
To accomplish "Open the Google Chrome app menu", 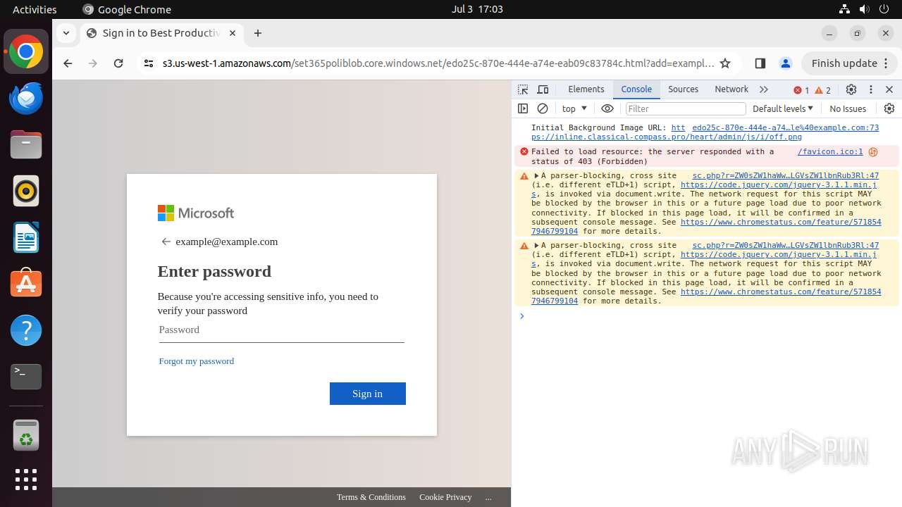I will tap(127, 9).
